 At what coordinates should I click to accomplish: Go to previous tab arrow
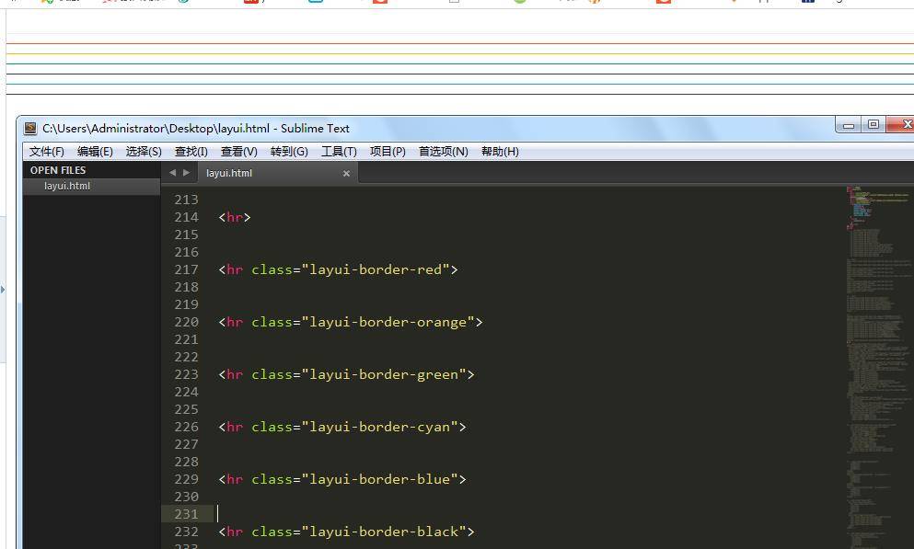pyautogui.click(x=172, y=172)
